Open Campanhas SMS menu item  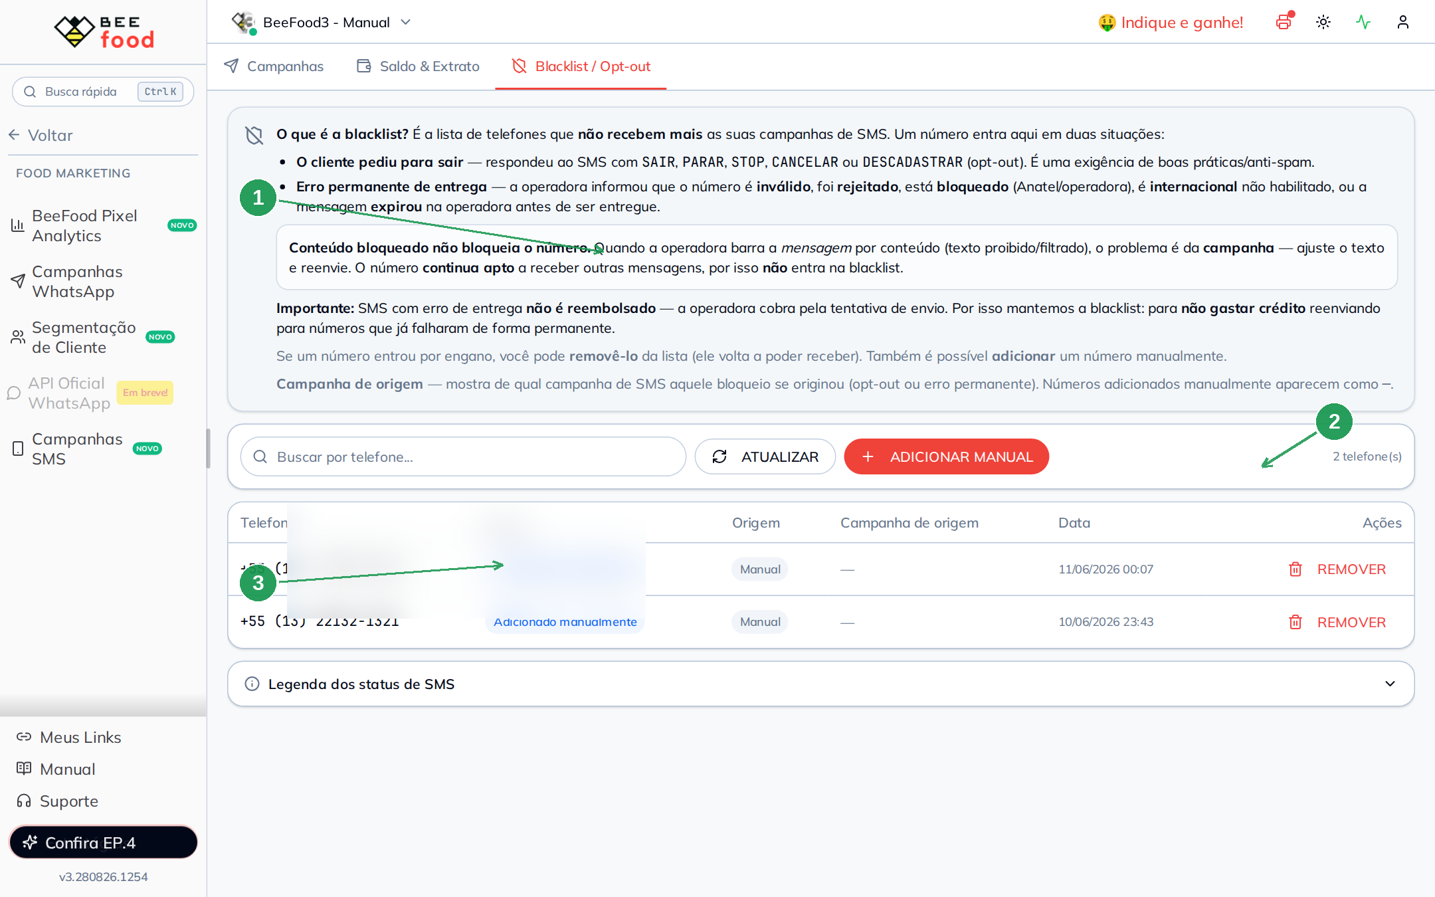[103, 449]
